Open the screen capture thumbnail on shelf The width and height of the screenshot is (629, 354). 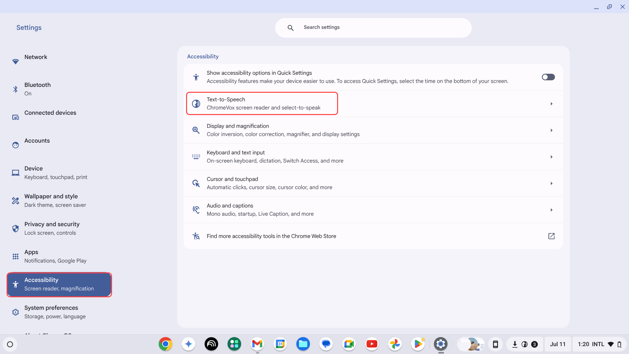click(471, 344)
